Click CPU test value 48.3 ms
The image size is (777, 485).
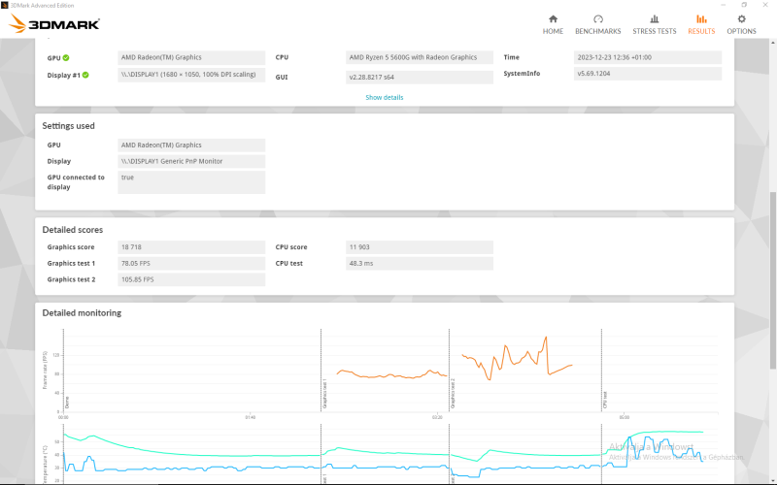pos(420,263)
